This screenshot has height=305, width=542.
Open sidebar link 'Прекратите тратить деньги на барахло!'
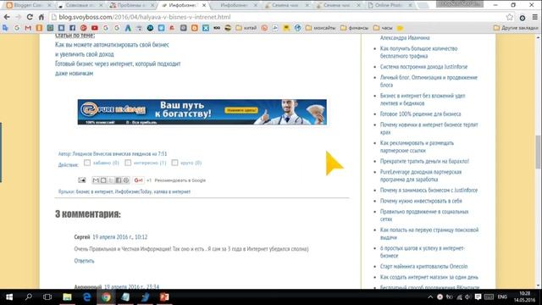424,161
